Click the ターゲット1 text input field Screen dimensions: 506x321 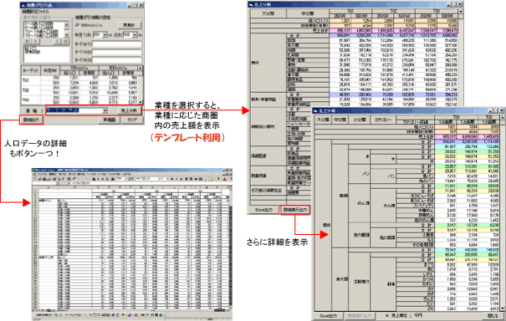click(116, 43)
